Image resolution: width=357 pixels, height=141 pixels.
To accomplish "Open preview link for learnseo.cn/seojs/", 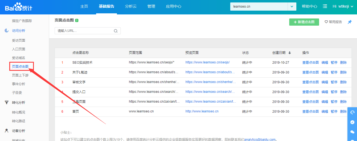I will [x=207, y=63].
